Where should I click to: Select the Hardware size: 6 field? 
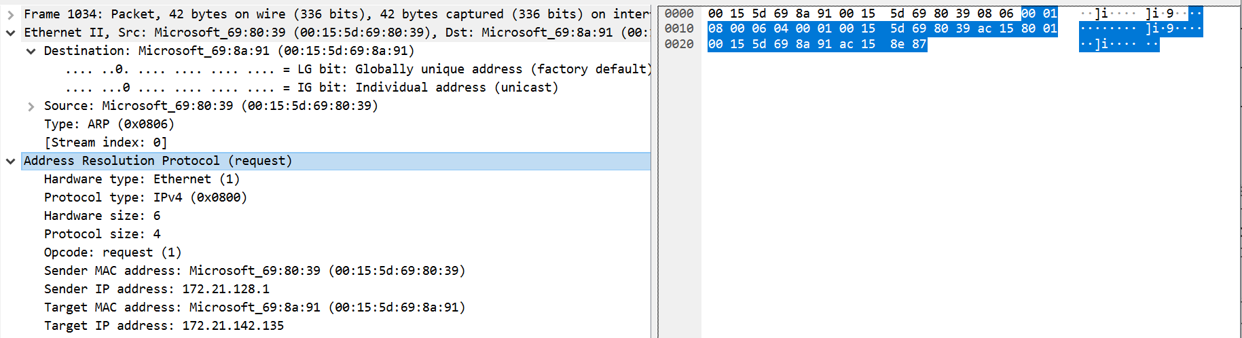(x=102, y=216)
